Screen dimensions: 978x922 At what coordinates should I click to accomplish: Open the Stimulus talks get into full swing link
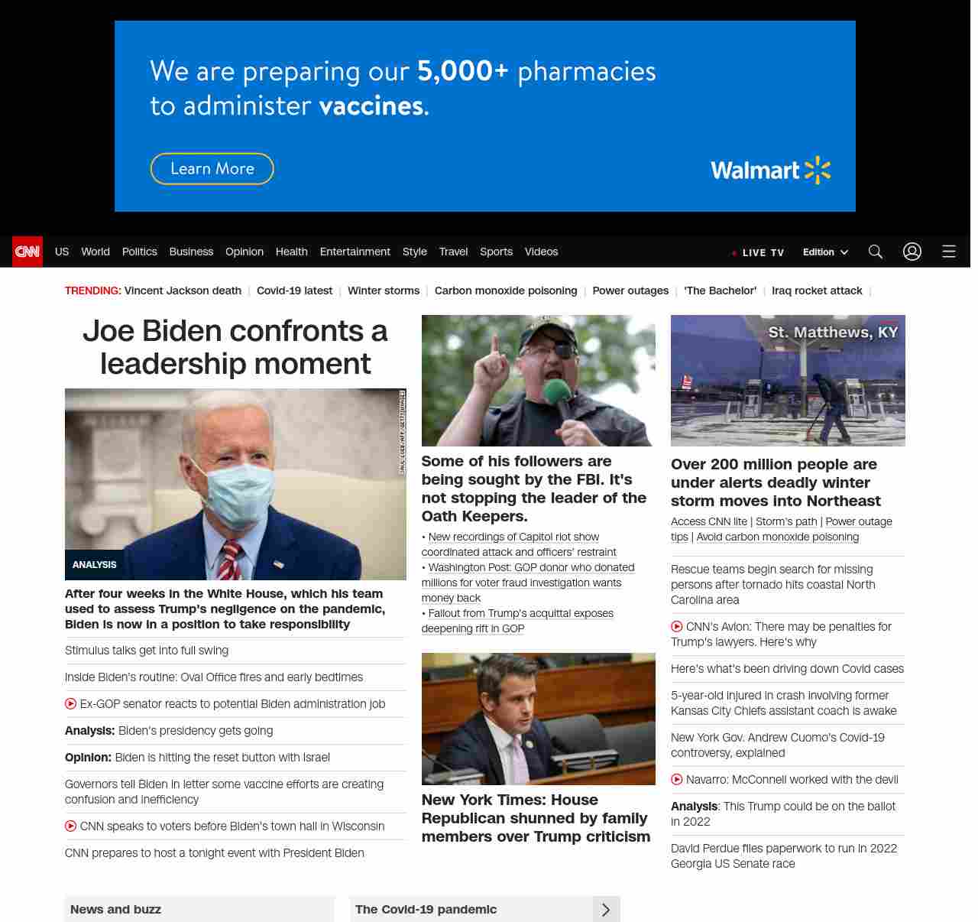coord(147,651)
